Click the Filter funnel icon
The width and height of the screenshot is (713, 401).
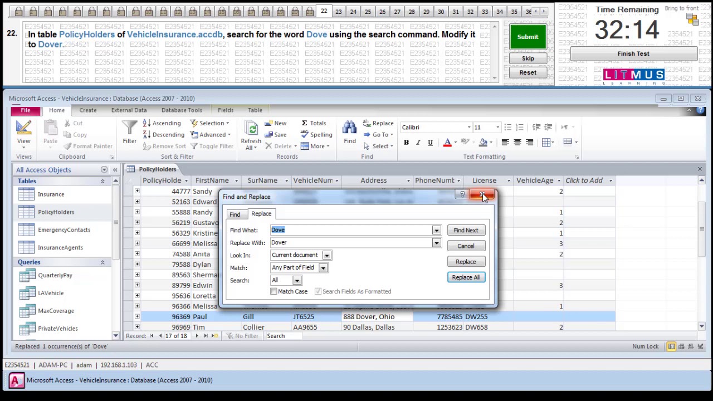tap(129, 128)
